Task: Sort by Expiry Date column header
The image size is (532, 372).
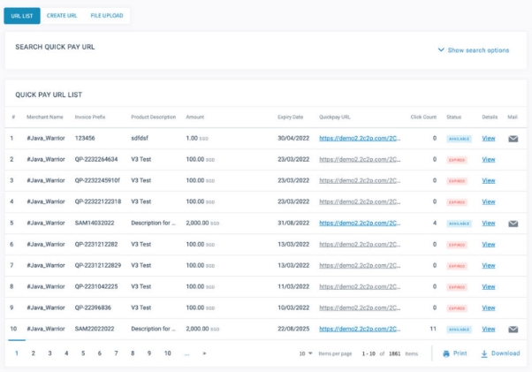Action: 290,117
